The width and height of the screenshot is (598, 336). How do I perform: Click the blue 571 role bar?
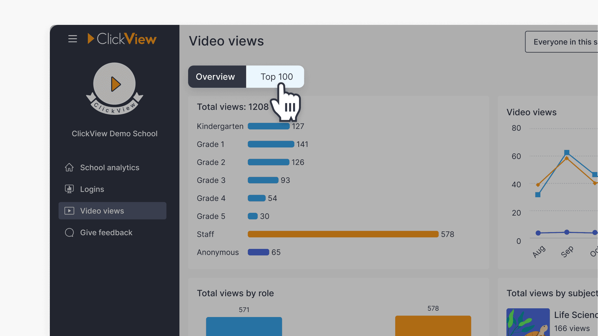[244, 326]
